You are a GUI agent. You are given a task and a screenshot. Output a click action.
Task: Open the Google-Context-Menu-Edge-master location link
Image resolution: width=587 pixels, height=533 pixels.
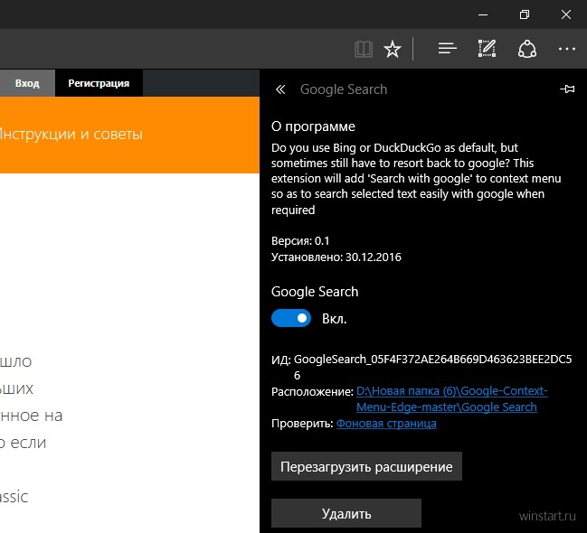coord(451,398)
